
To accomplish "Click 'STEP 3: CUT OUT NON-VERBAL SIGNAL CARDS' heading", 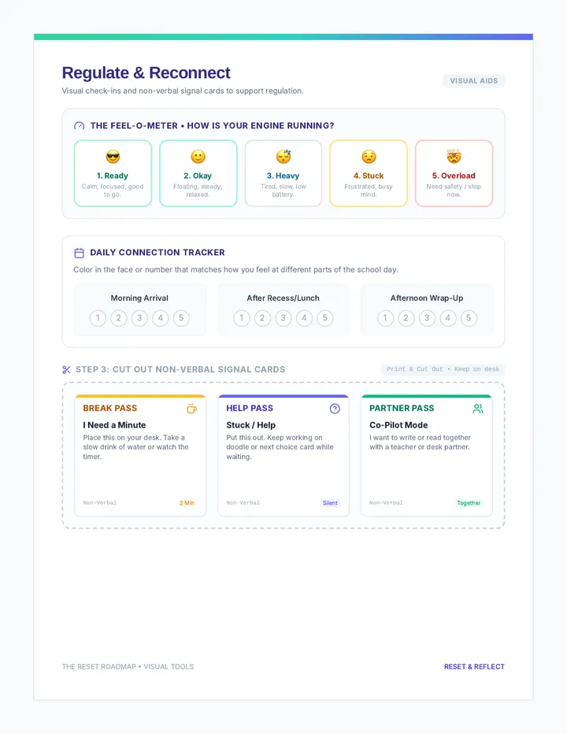I will [x=180, y=370].
